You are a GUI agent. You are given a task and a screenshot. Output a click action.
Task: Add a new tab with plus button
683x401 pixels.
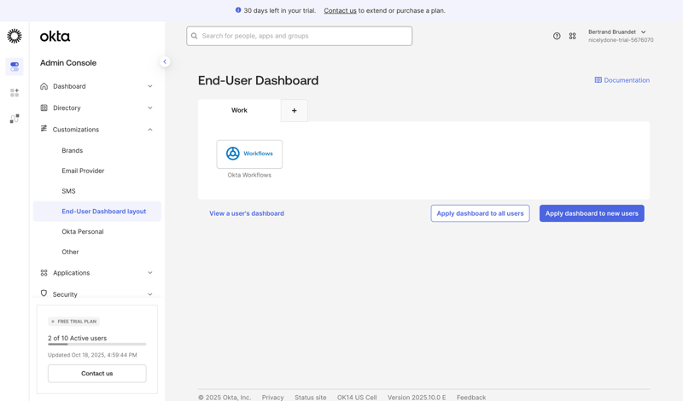294,111
